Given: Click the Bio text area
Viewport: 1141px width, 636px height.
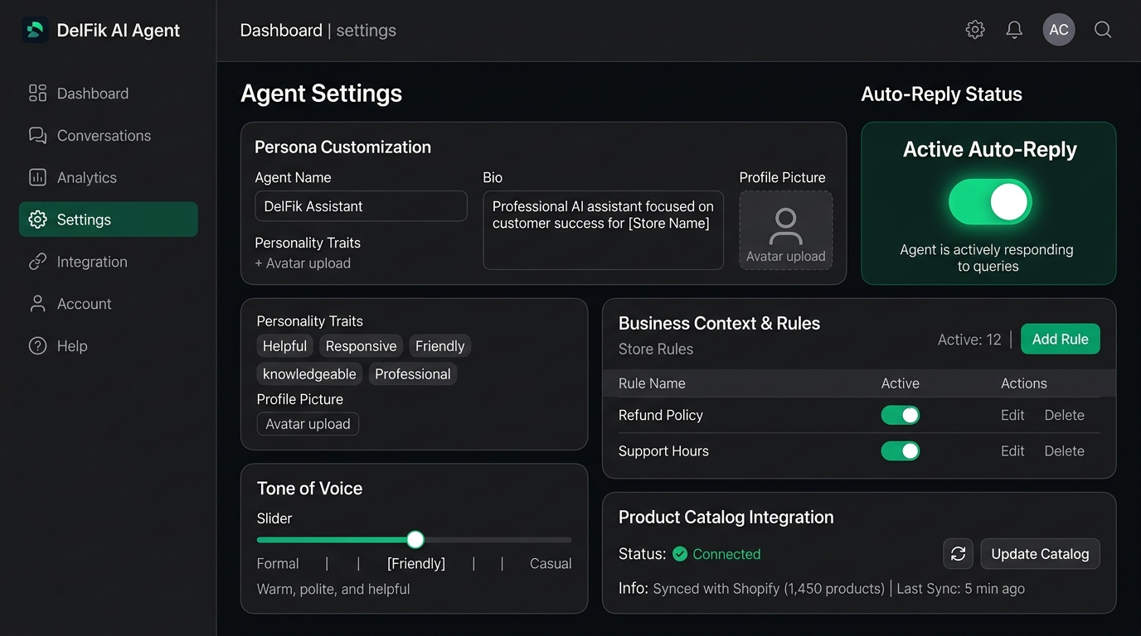Looking at the screenshot, I should point(603,230).
